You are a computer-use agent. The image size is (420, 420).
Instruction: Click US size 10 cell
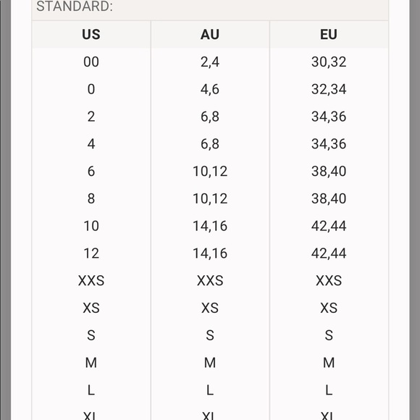(x=91, y=226)
